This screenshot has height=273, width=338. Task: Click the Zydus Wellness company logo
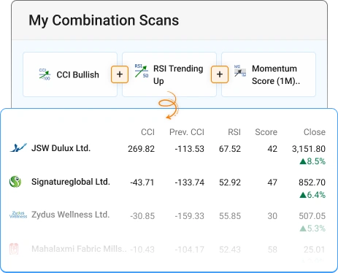point(18,215)
